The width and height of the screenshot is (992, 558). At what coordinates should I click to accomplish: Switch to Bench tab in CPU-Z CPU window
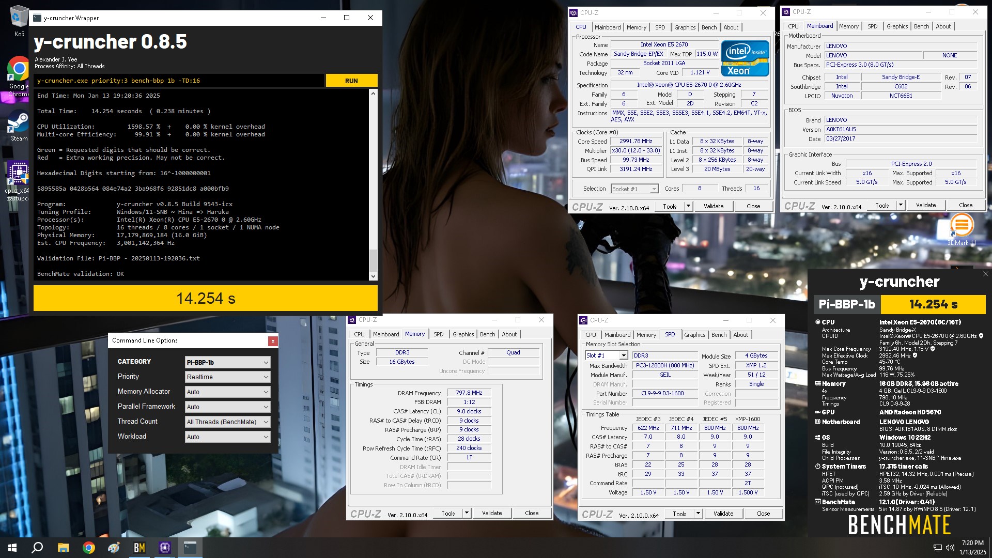(x=709, y=27)
